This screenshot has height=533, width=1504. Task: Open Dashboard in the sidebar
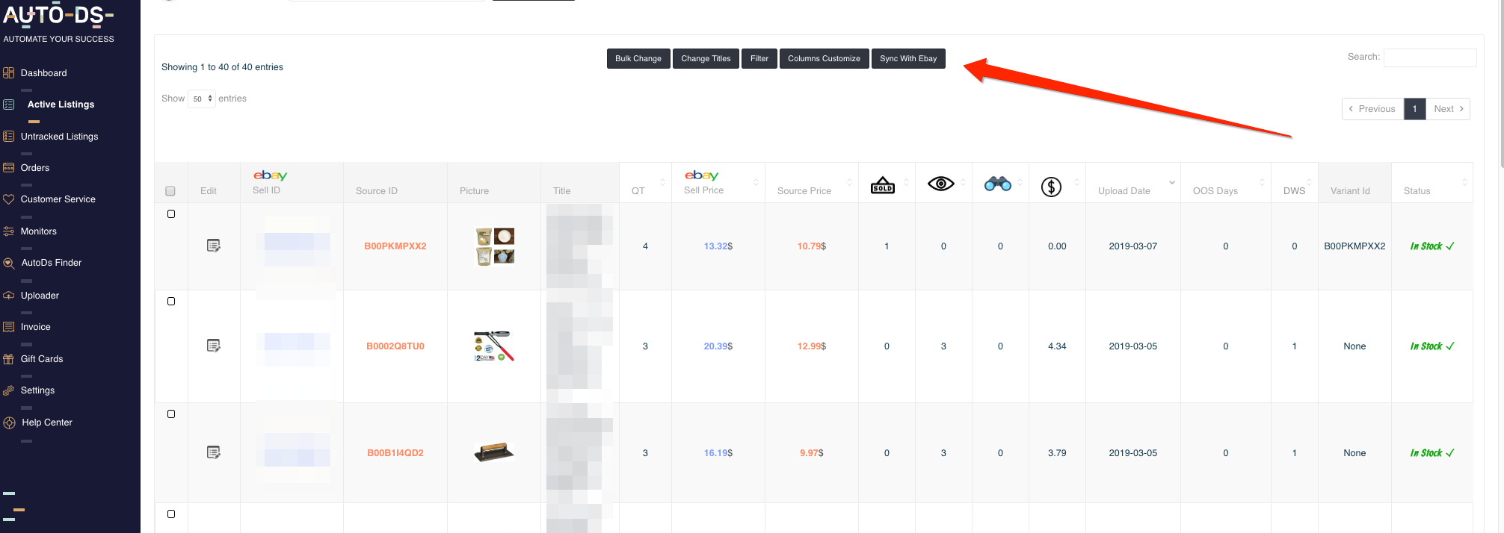point(43,73)
